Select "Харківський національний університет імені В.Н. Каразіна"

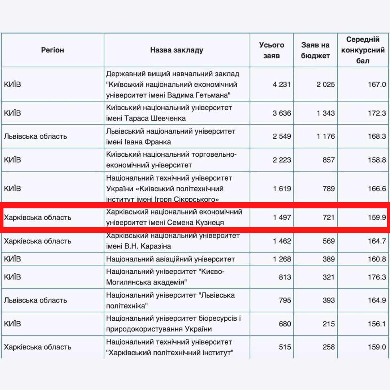click(173, 241)
